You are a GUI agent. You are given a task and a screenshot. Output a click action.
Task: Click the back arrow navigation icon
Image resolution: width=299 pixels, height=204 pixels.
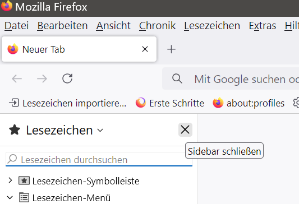[17, 78]
